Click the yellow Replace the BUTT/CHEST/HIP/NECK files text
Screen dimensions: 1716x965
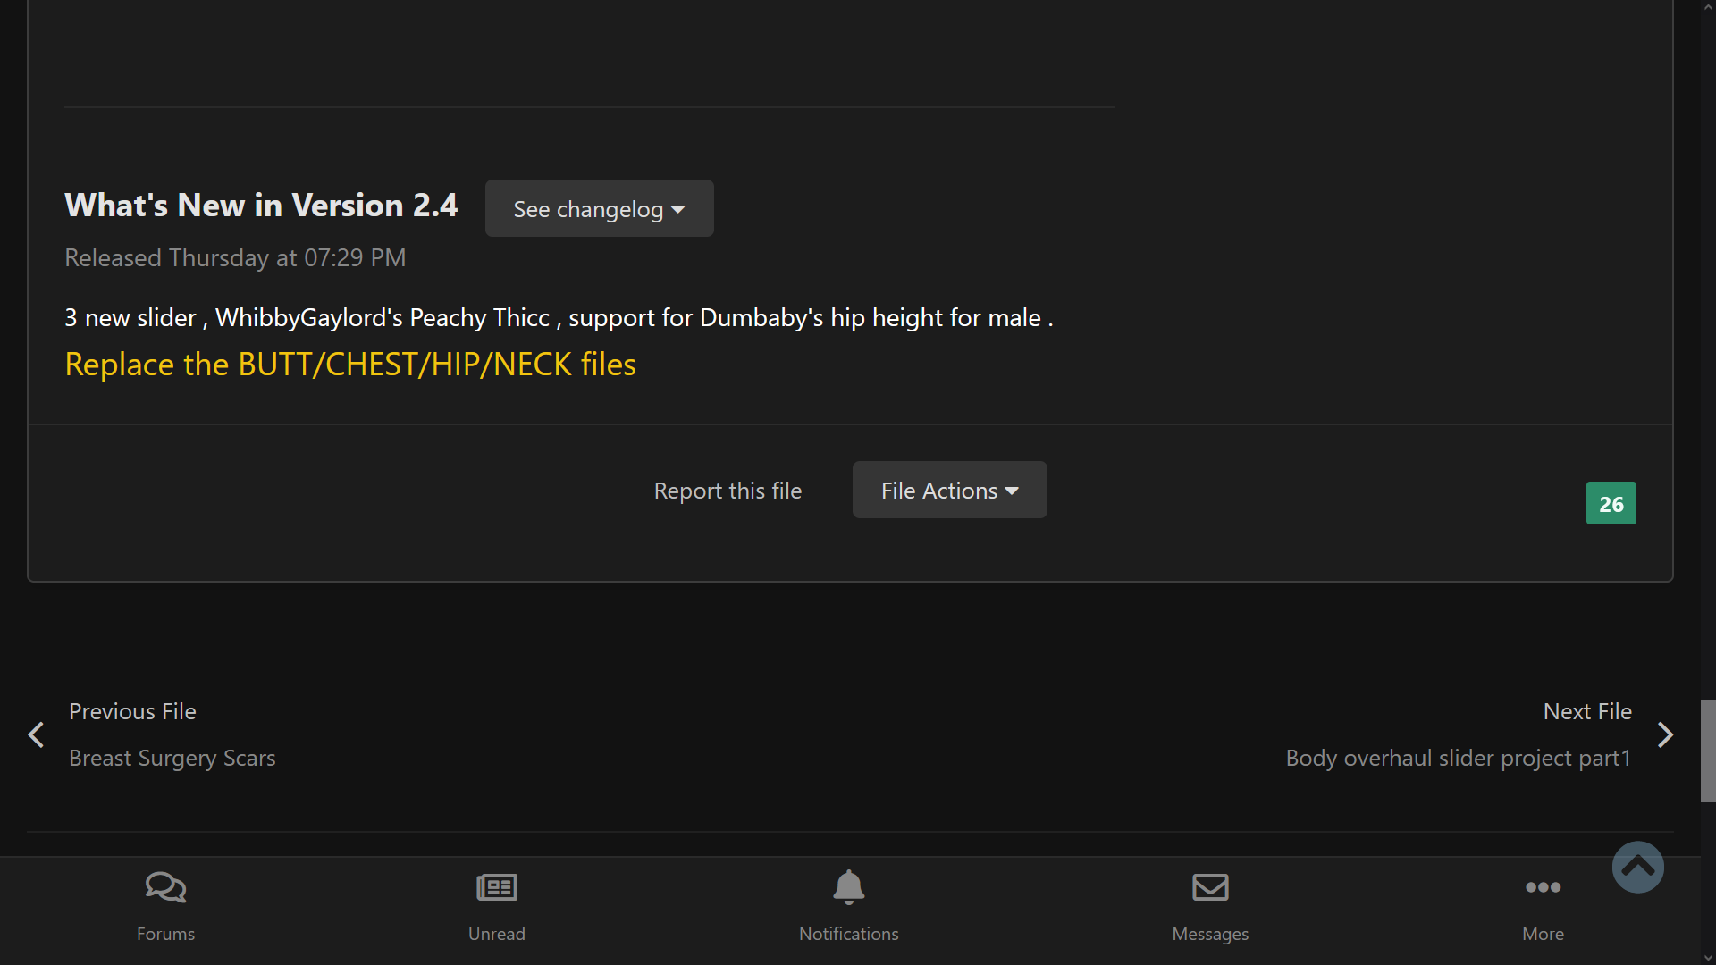(x=350, y=364)
